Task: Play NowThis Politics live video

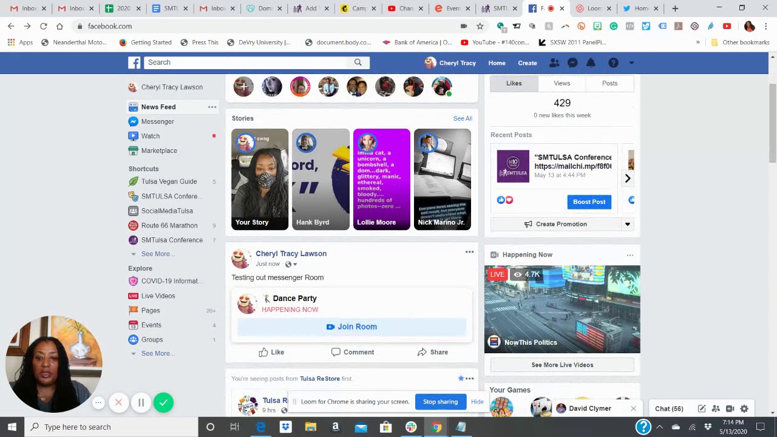Action: [562, 309]
